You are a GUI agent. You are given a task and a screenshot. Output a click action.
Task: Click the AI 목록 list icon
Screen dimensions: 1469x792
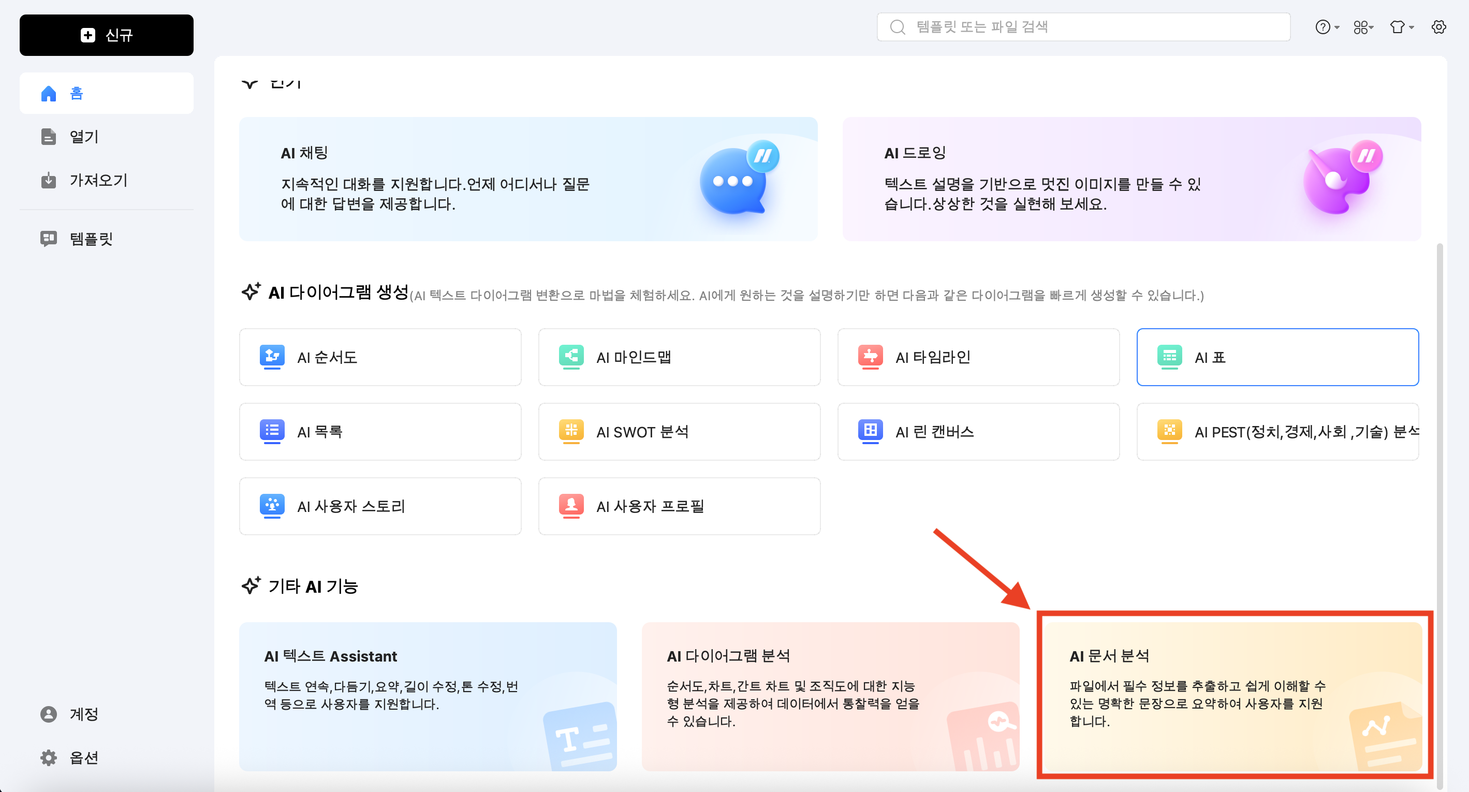[272, 431]
